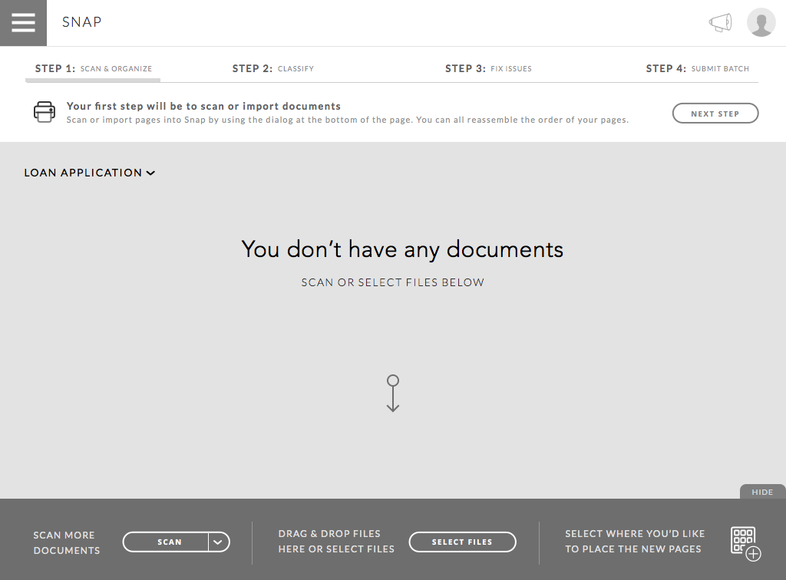Image resolution: width=786 pixels, height=580 pixels.
Task: Hide the bottom scan panel
Action: (x=762, y=492)
